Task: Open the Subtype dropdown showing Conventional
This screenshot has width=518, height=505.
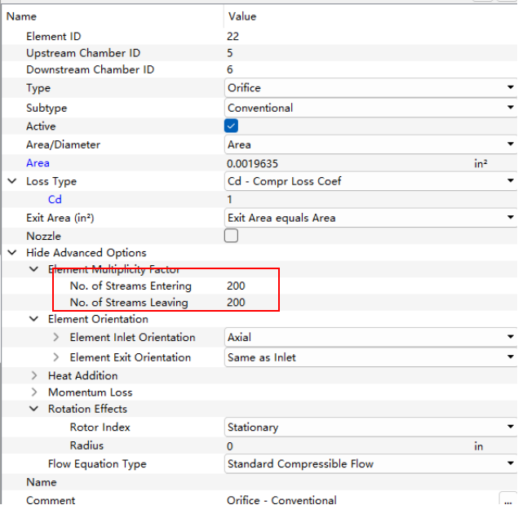Action: 370,108
